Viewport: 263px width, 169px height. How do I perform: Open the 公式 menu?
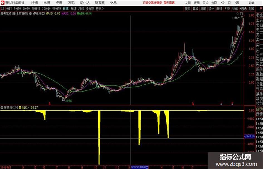click(x=205, y=3)
